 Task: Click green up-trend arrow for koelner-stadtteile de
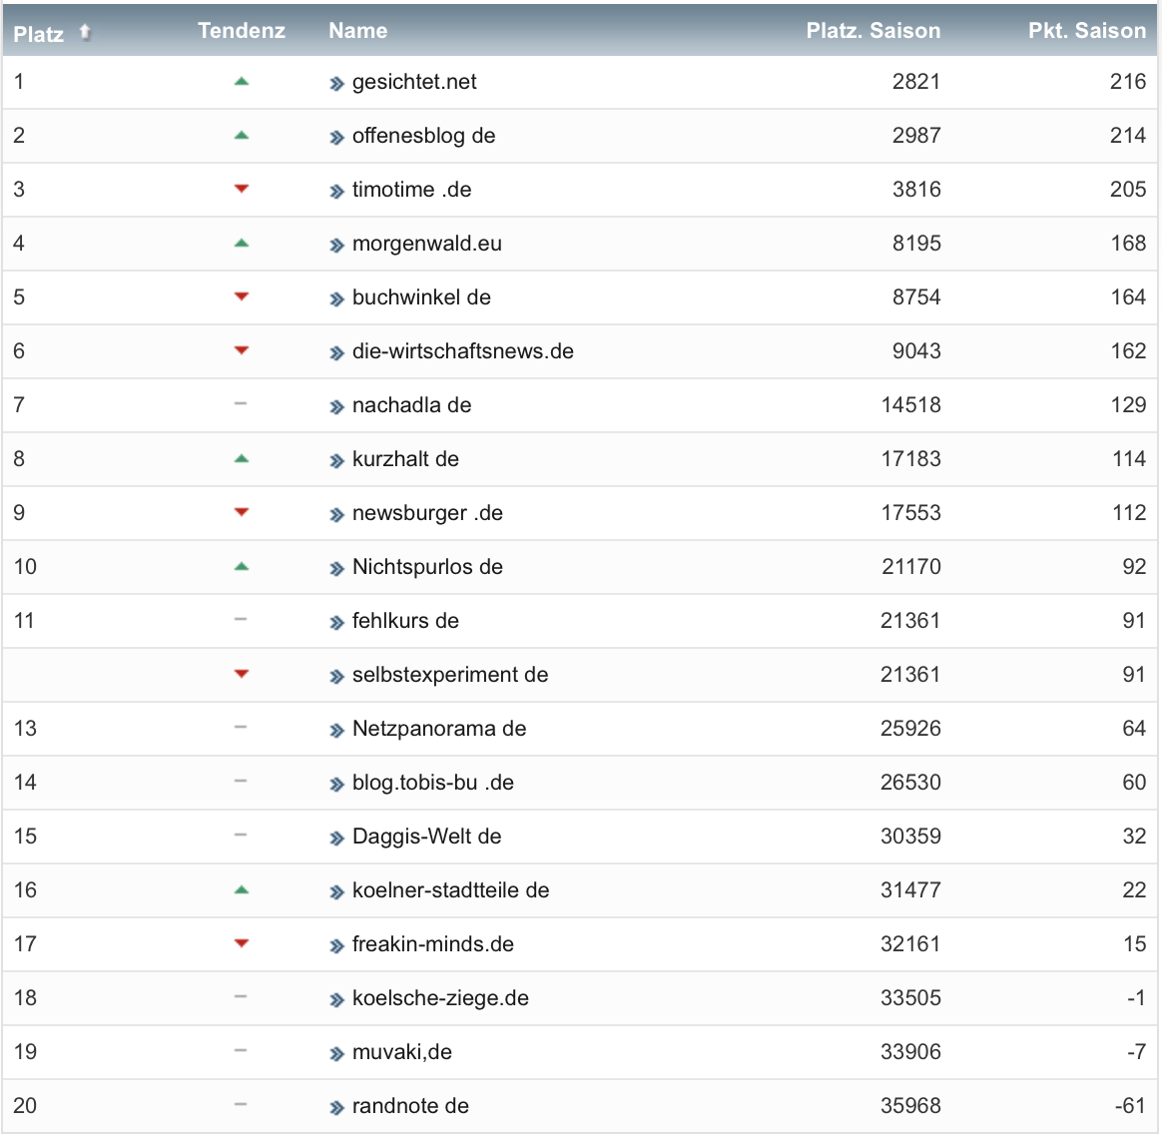241,889
